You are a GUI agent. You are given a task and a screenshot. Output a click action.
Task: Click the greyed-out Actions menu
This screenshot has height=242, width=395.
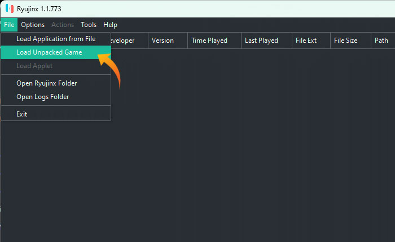pos(63,25)
